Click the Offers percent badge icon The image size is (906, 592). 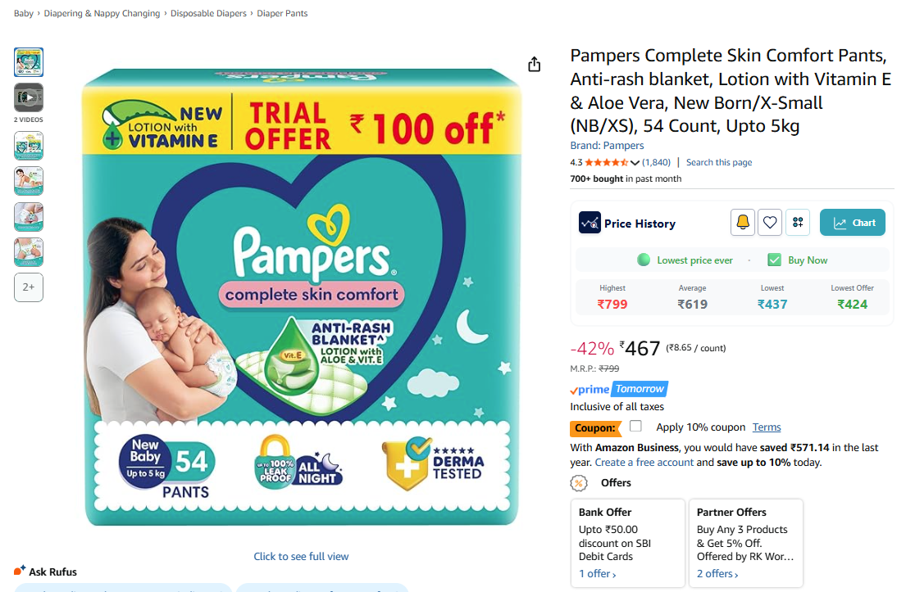pyautogui.click(x=579, y=483)
